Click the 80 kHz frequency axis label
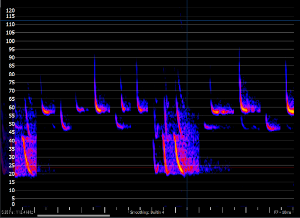This screenshot has width=300, height=218. (12, 74)
